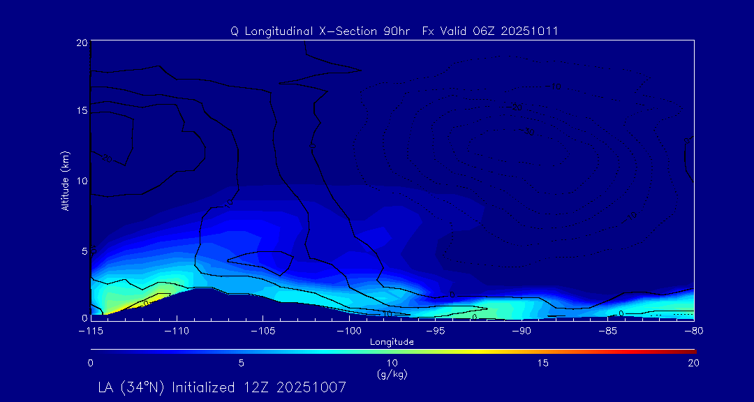The height and width of the screenshot is (402, 754).
Task: Click the x-axis tick label -105
Action: click(x=263, y=332)
